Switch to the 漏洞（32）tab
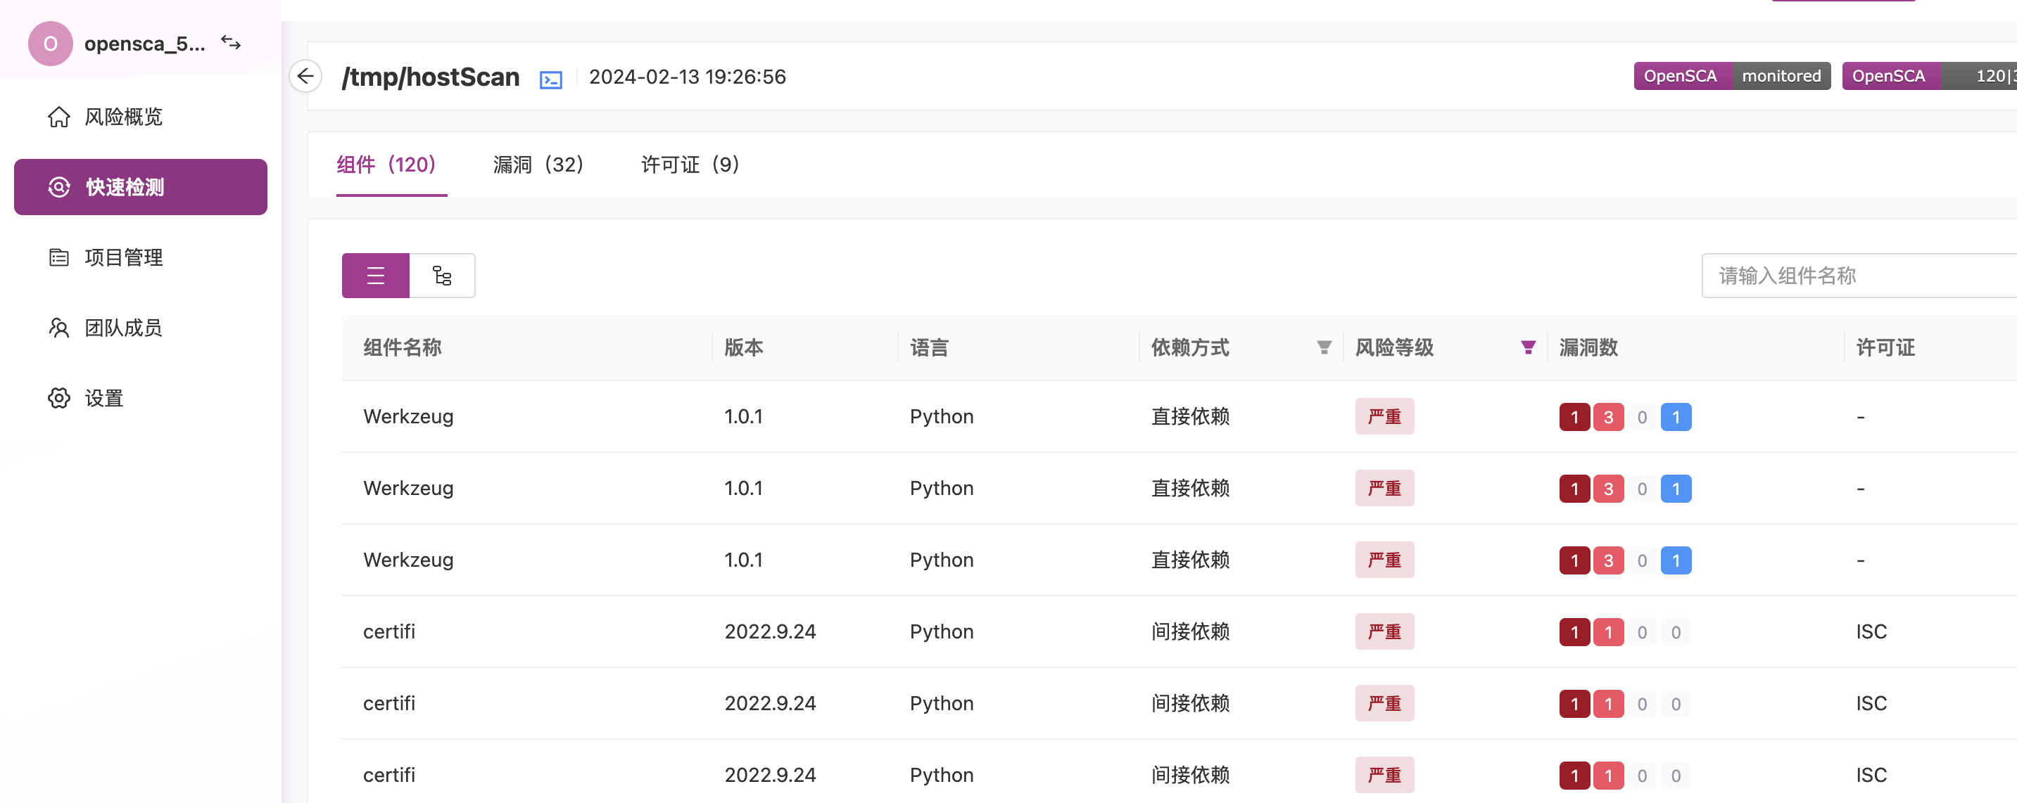This screenshot has width=2017, height=803. point(538,165)
